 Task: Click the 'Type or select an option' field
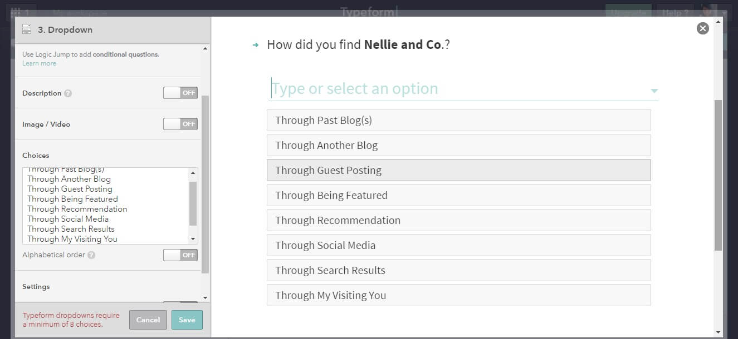pyautogui.click(x=462, y=88)
